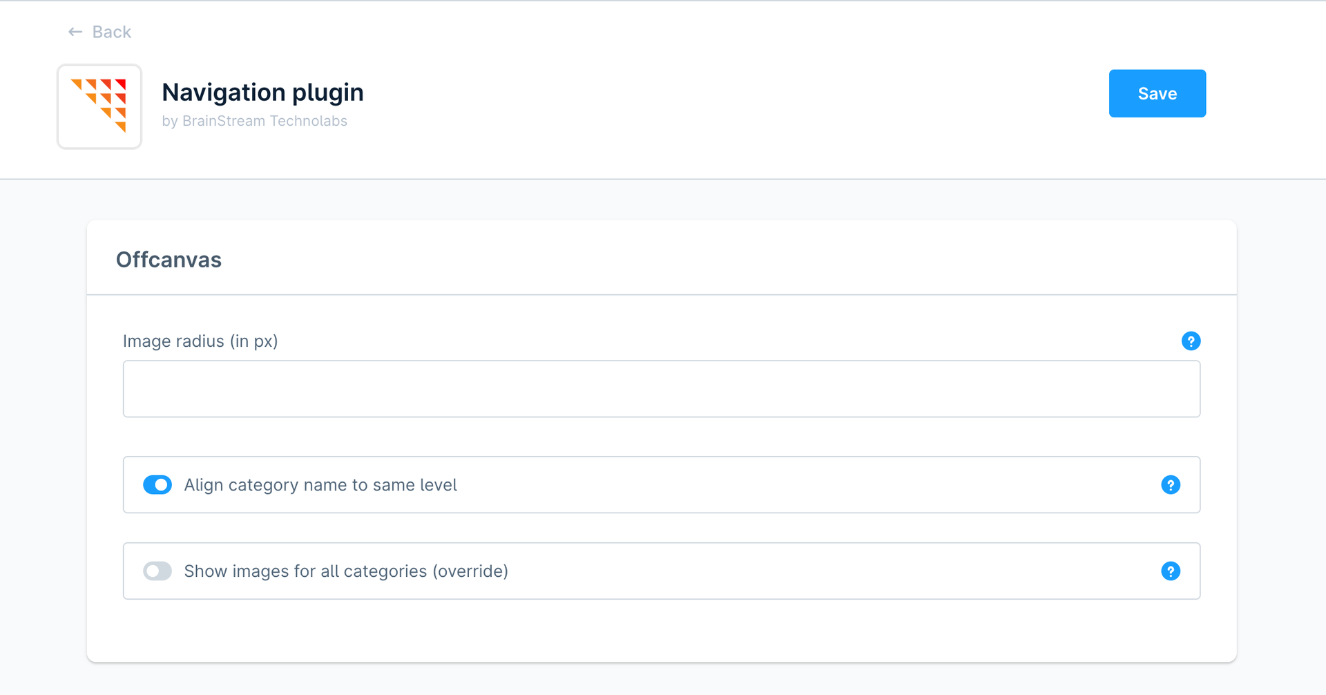
Task: Click the 'Navigation plugin' title
Action: coord(262,93)
